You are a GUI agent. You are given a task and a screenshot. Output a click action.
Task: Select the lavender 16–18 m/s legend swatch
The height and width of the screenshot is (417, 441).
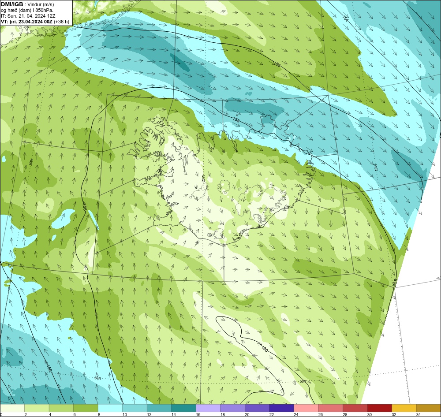coord(208,408)
